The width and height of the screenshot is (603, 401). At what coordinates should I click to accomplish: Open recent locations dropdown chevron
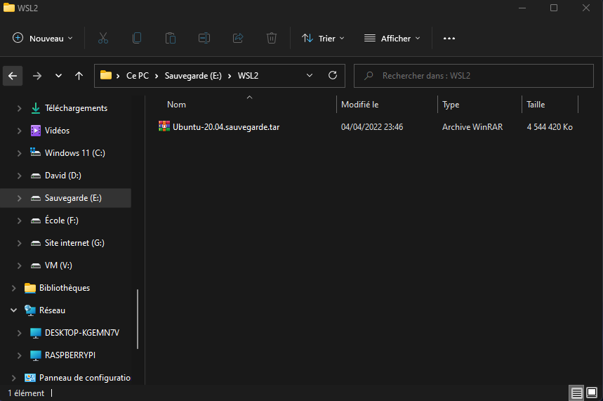(x=58, y=76)
